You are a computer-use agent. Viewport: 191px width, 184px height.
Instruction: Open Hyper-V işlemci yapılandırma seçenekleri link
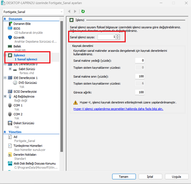(118, 109)
